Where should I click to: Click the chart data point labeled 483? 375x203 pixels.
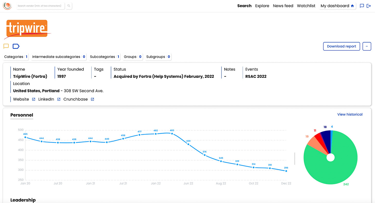coord(172,134)
